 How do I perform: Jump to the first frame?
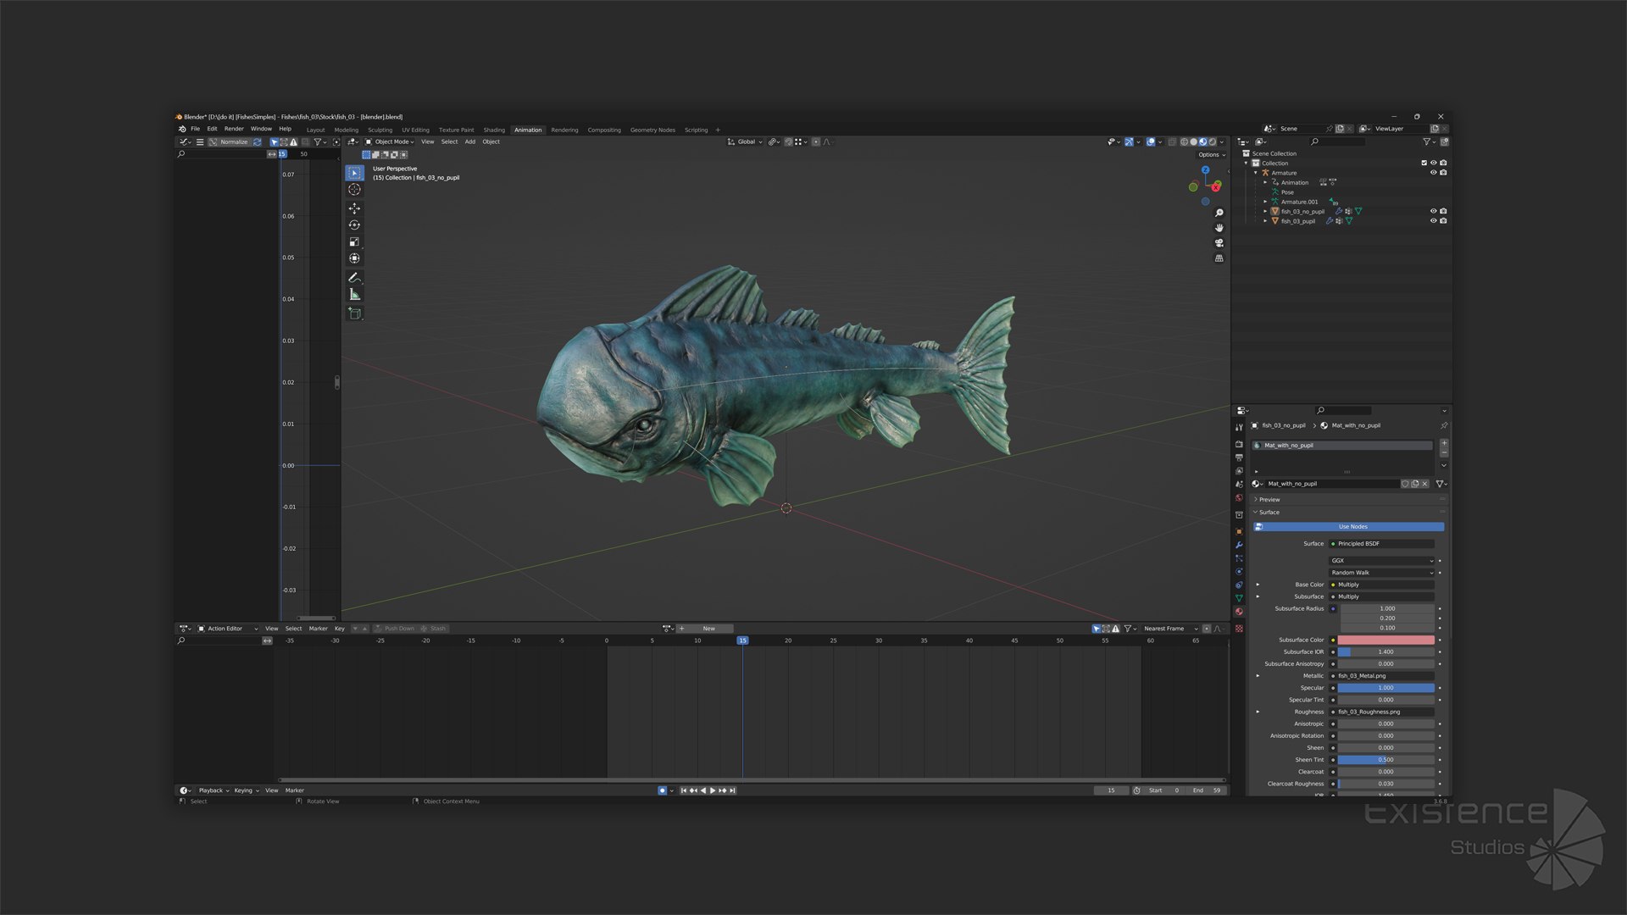point(684,790)
